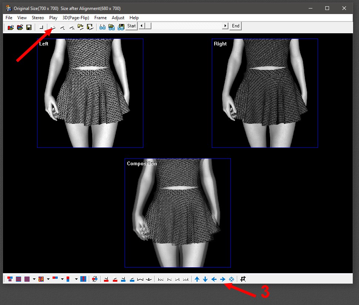
Task: Click the blue down arrow alignment icon
Action: 205,279
